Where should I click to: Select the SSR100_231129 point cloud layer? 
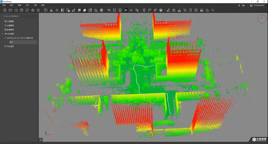tap(20, 38)
